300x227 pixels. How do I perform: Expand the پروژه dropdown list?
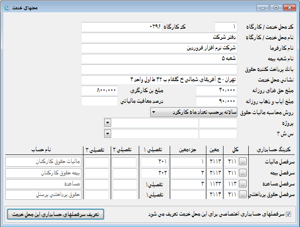pyautogui.click(x=107, y=123)
